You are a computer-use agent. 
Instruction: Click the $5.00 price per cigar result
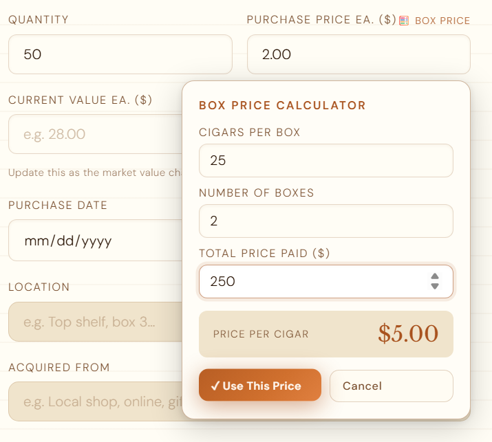(x=407, y=334)
